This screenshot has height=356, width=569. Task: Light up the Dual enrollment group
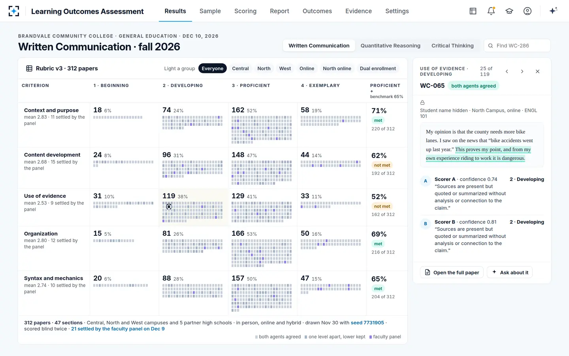(x=378, y=68)
